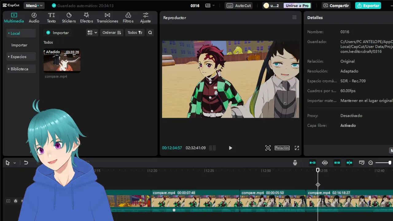Click the CapCut logo
The height and width of the screenshot is (221, 393).
click(11, 5)
